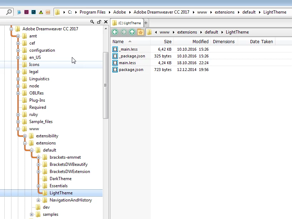Select the Required folder in tree
292x219 pixels.
pos(38,107)
